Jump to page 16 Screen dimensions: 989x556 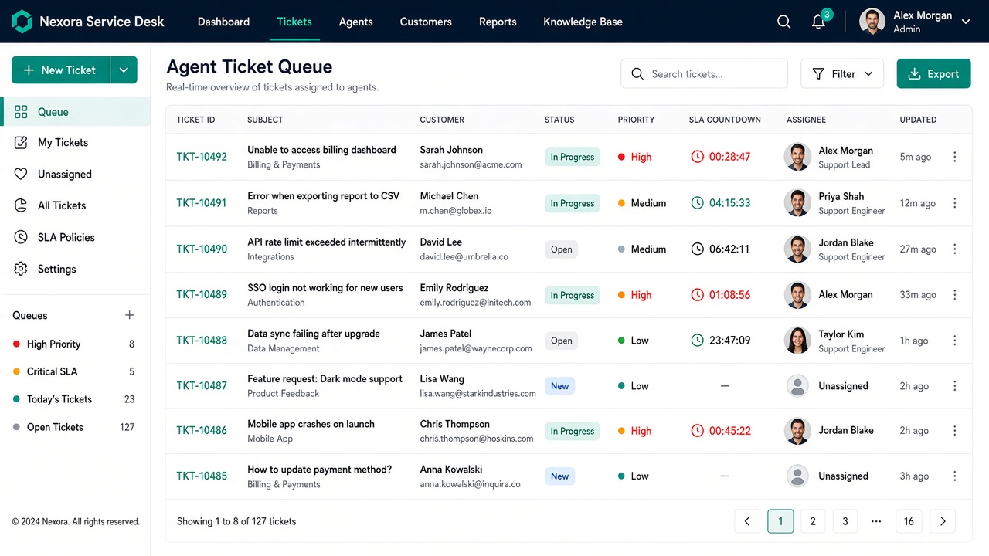[x=909, y=521]
